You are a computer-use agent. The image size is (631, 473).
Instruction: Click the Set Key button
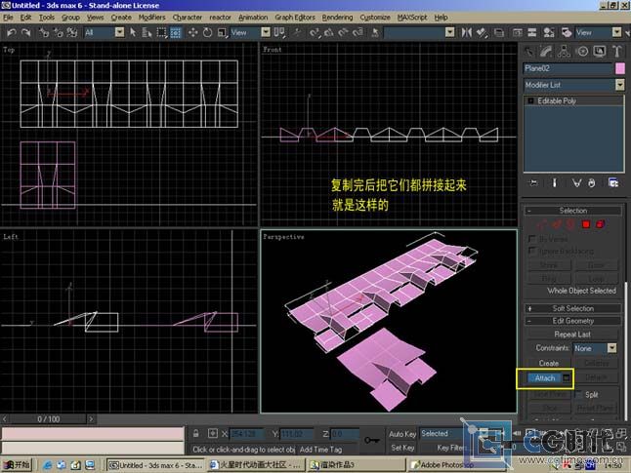[402, 448]
